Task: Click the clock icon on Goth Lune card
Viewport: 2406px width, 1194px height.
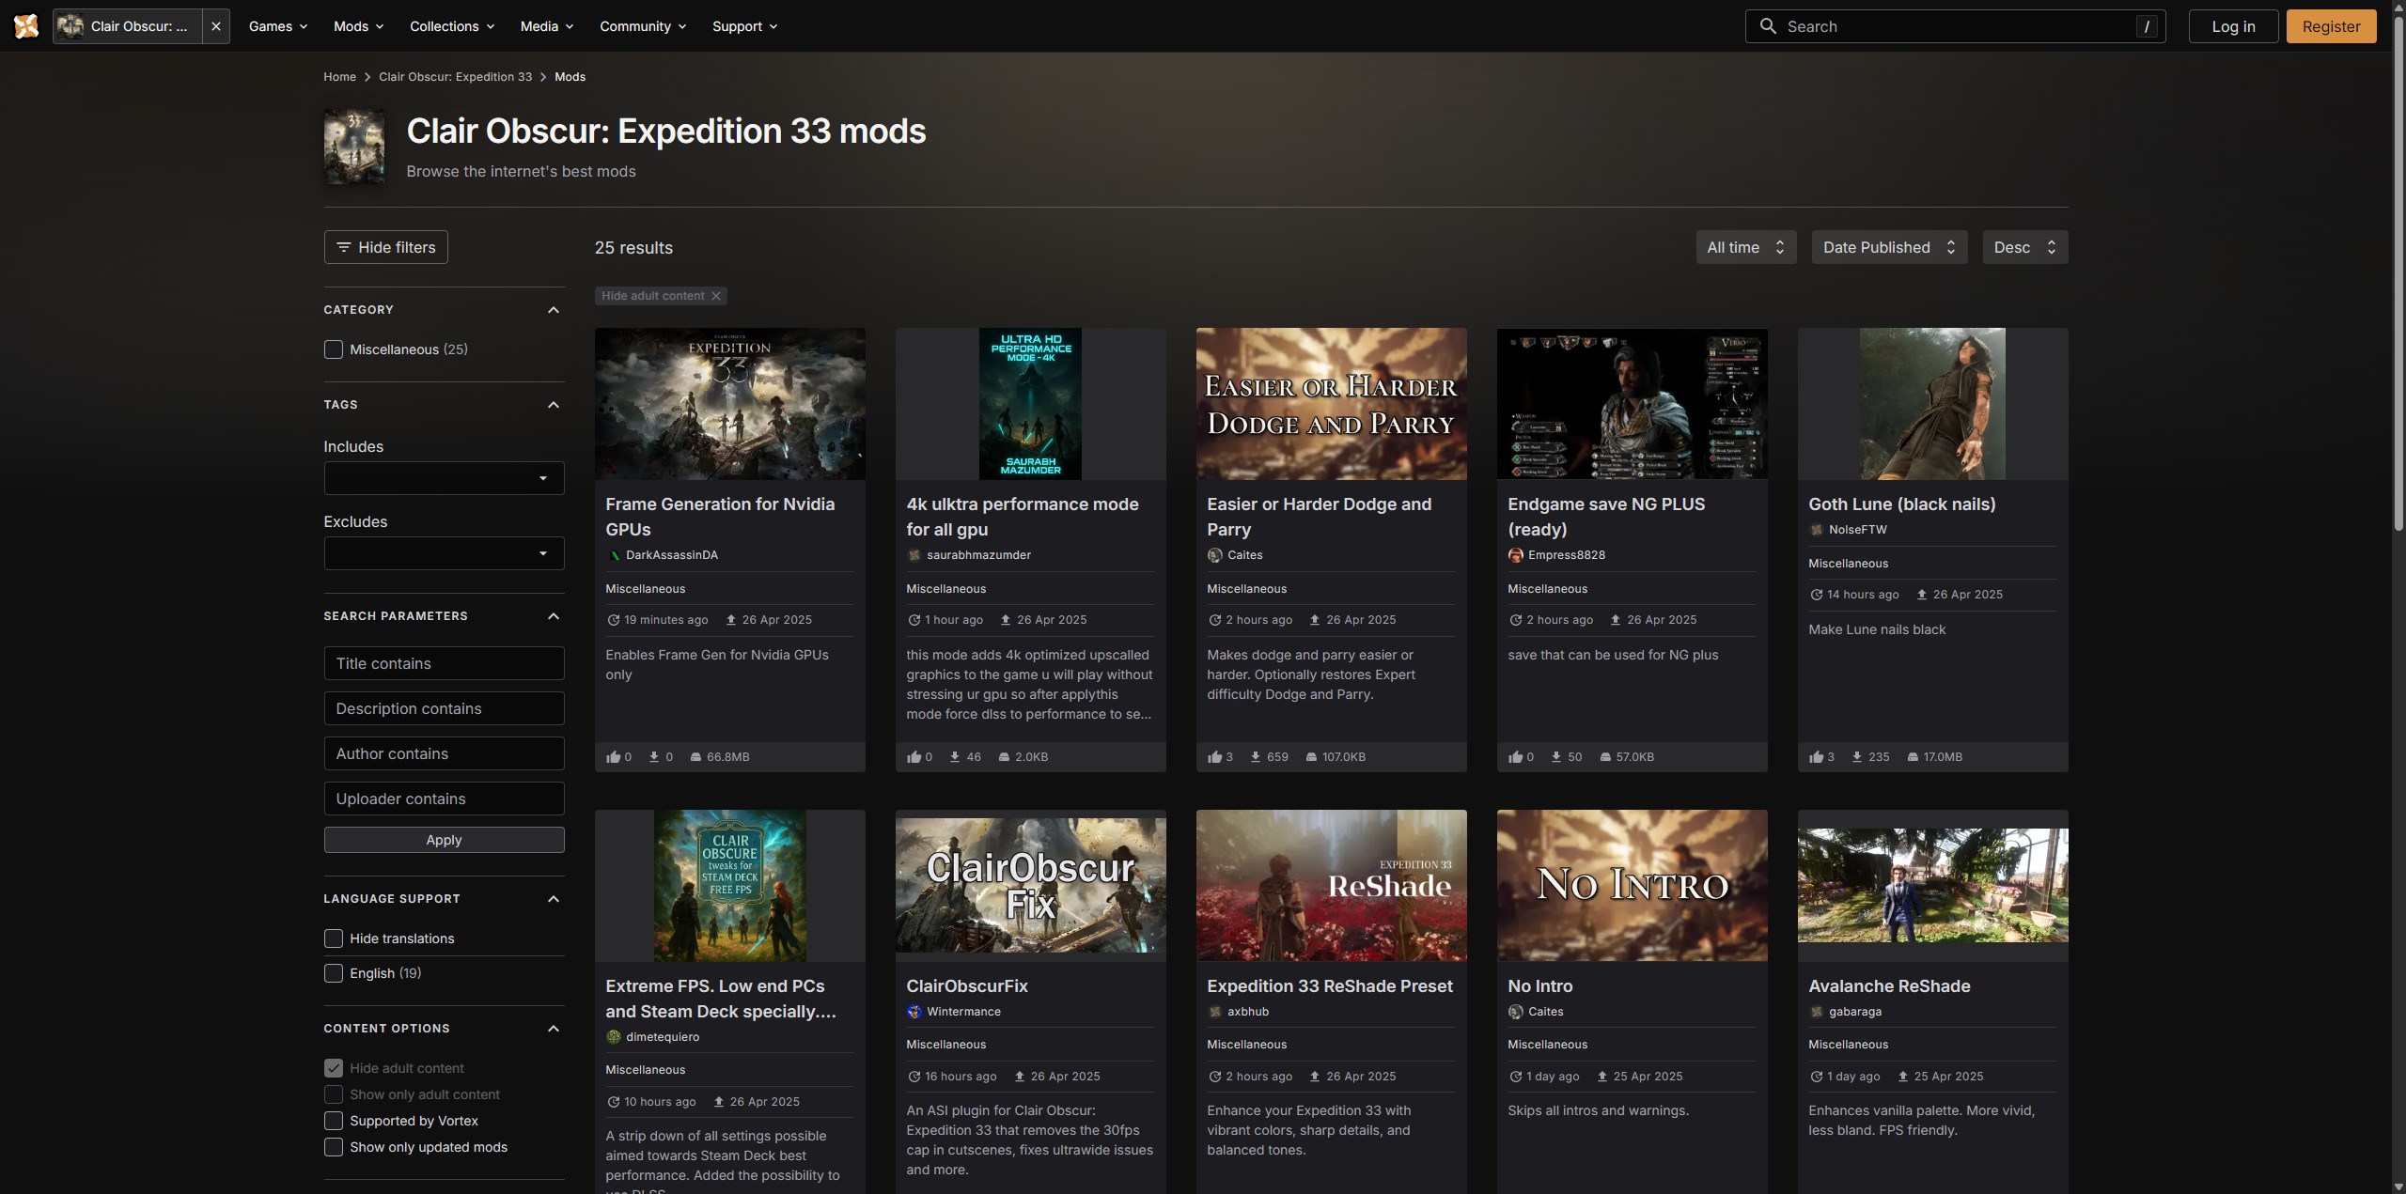Action: click(x=1816, y=594)
